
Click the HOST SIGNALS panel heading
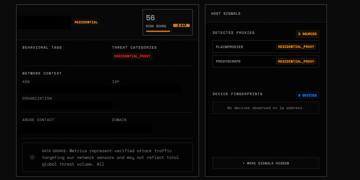click(x=226, y=13)
